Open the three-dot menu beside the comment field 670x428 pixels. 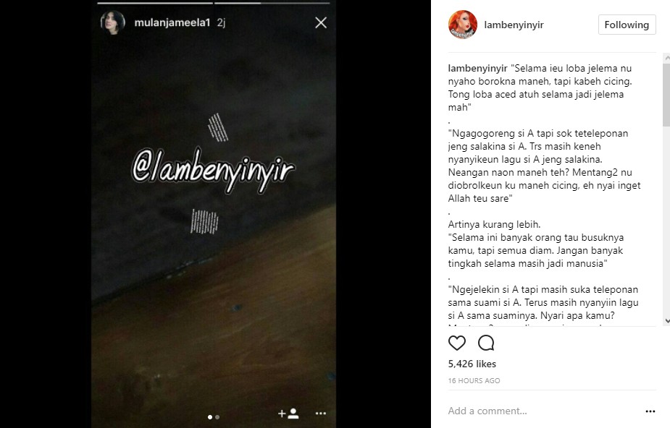tap(650, 411)
